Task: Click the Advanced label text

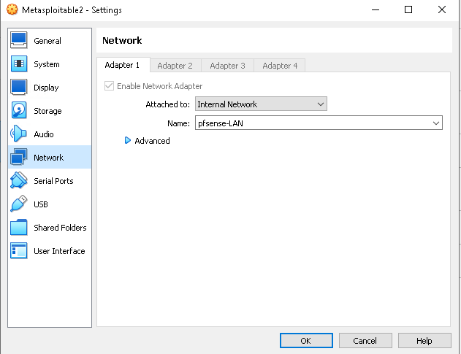Action: click(152, 141)
